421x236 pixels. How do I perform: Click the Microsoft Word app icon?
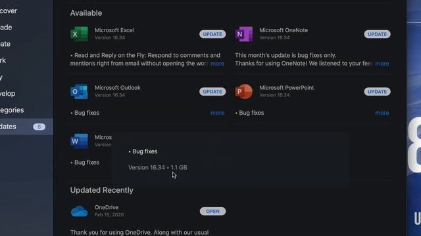click(79, 141)
